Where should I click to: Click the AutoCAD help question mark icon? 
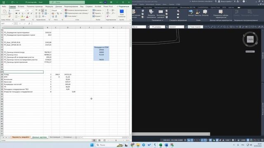point(244,1)
